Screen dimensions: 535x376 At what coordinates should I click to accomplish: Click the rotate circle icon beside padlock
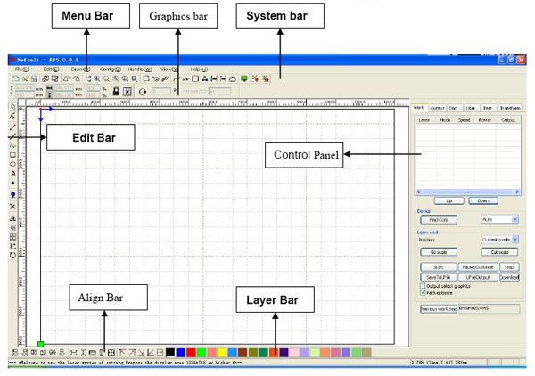coord(143,92)
